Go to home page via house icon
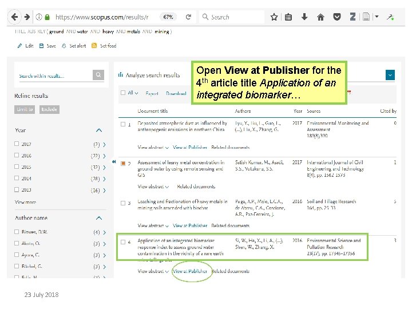 click(320, 17)
